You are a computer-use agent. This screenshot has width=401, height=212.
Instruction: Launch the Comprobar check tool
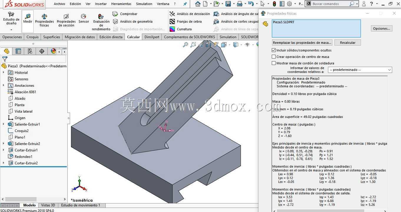click(125, 14)
